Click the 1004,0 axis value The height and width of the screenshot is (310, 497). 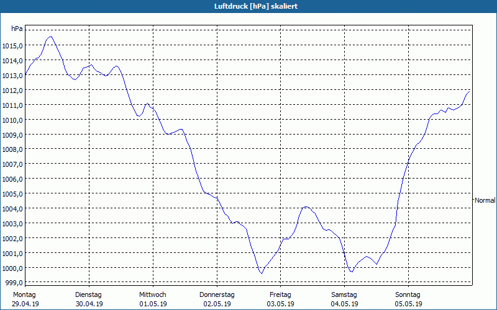click(x=12, y=209)
